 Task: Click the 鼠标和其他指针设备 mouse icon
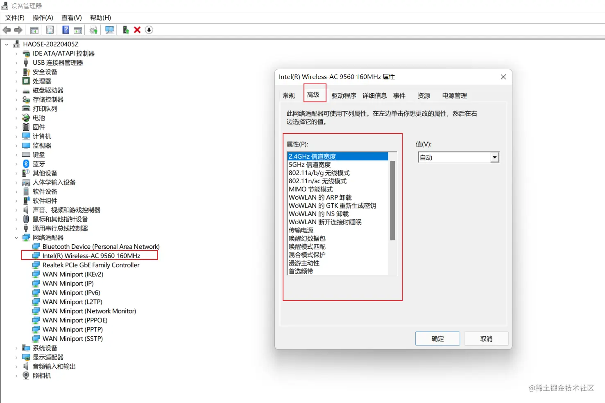coord(26,219)
